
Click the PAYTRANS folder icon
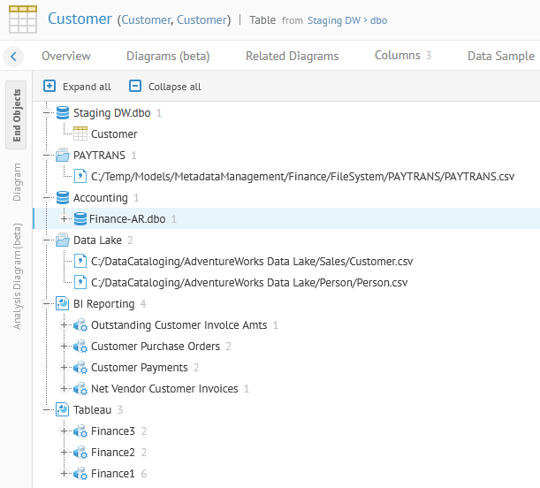point(63,156)
